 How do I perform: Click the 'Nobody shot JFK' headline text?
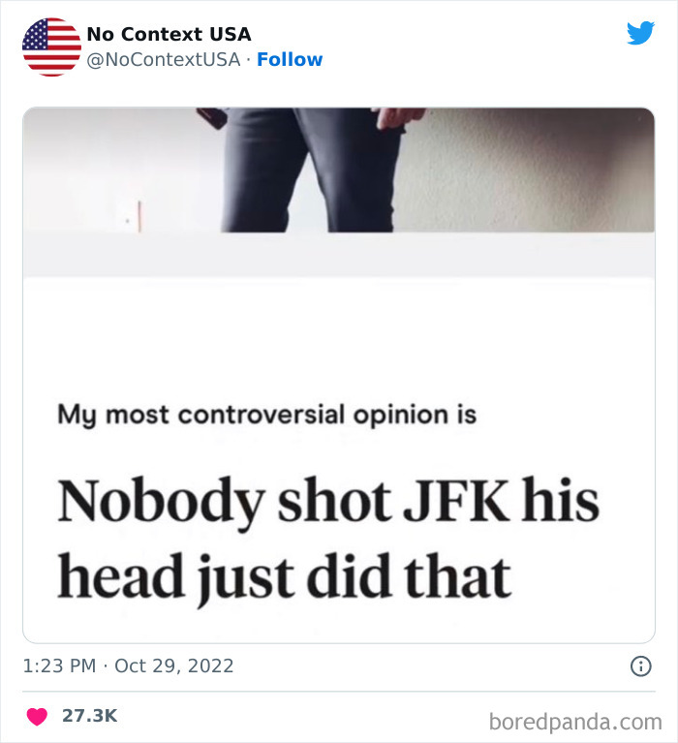pyautogui.click(x=327, y=502)
